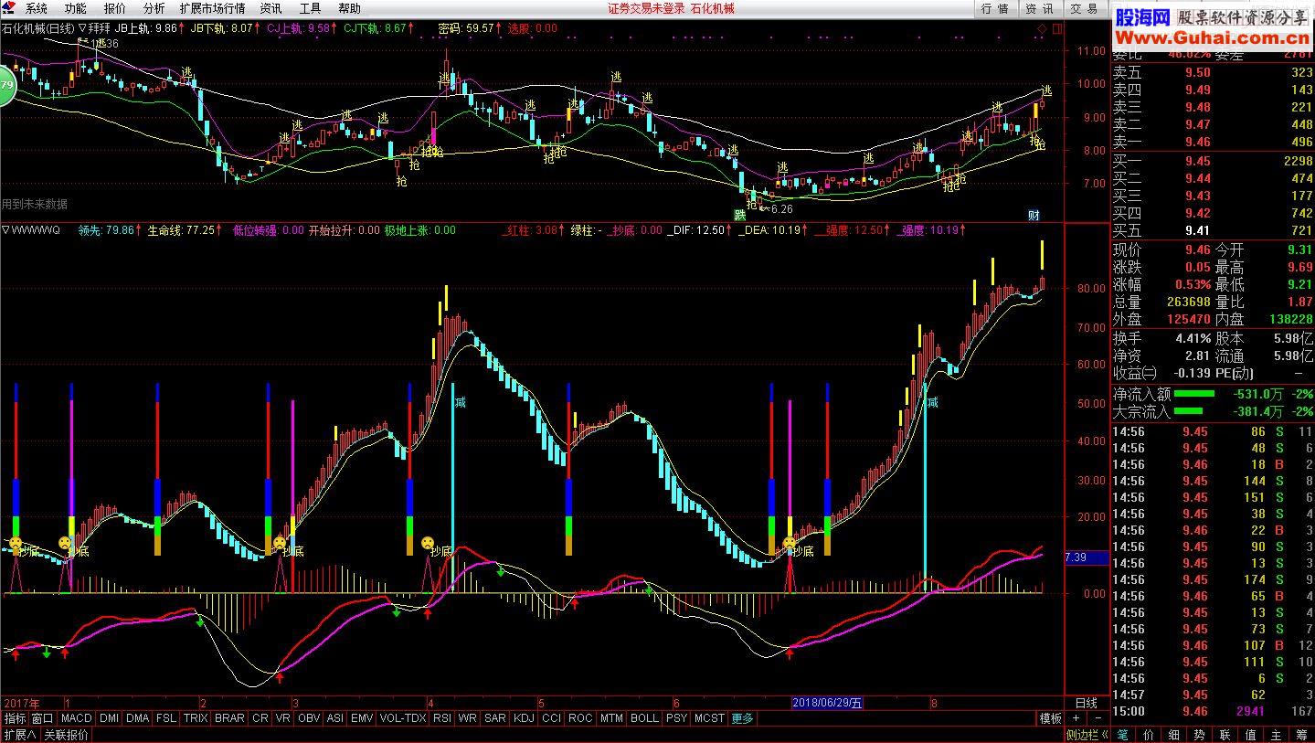The image size is (1315, 743).
Task: Open the 主 main-force tab in sidebar footer
Action: 1277,734
